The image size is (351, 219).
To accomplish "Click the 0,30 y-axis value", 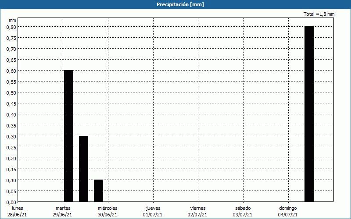I will [x=11, y=137].
